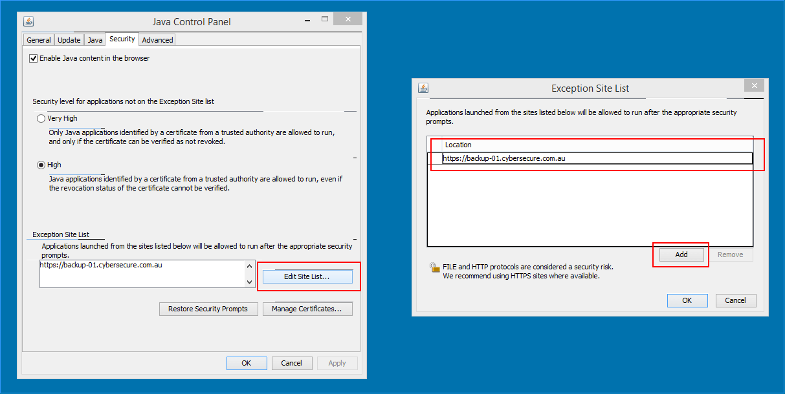Confirm Java Control Panel with OK
The height and width of the screenshot is (394, 785).
point(247,363)
